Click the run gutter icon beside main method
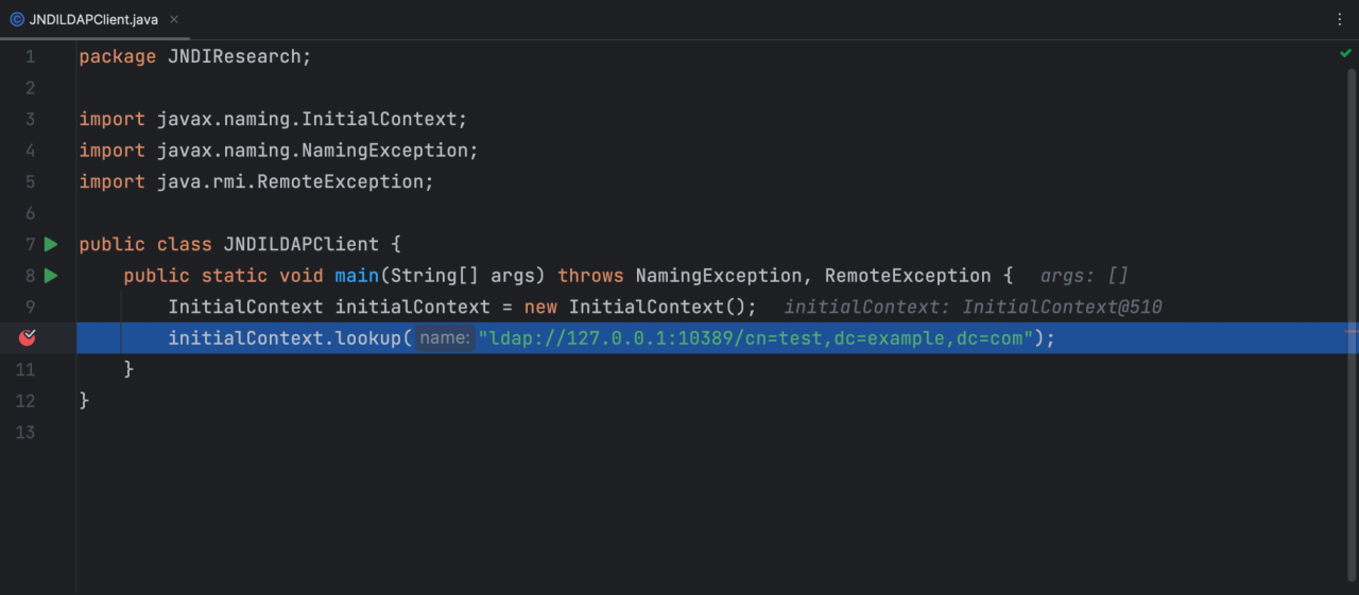The height and width of the screenshot is (595, 1359). tap(51, 276)
